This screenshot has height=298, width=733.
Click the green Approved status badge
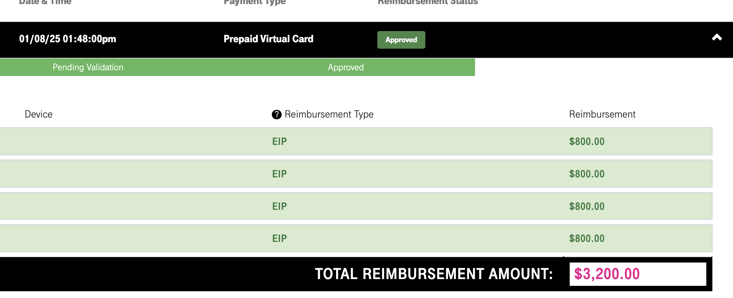(x=401, y=40)
